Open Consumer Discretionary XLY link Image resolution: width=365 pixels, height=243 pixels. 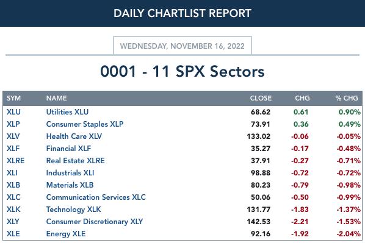pos(95,222)
